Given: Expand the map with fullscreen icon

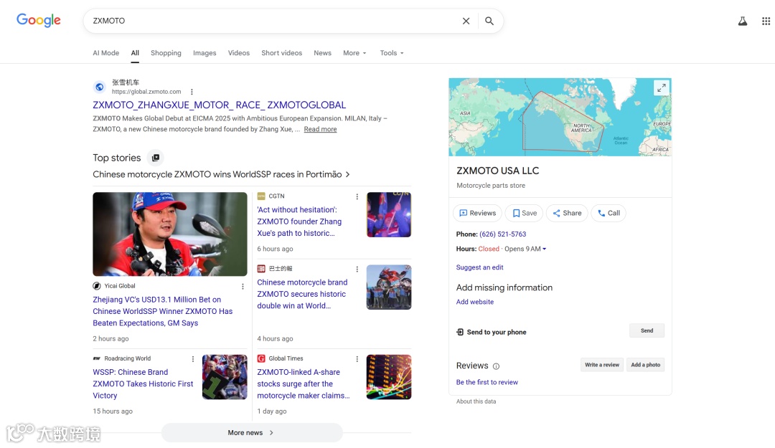Looking at the screenshot, I should [662, 88].
